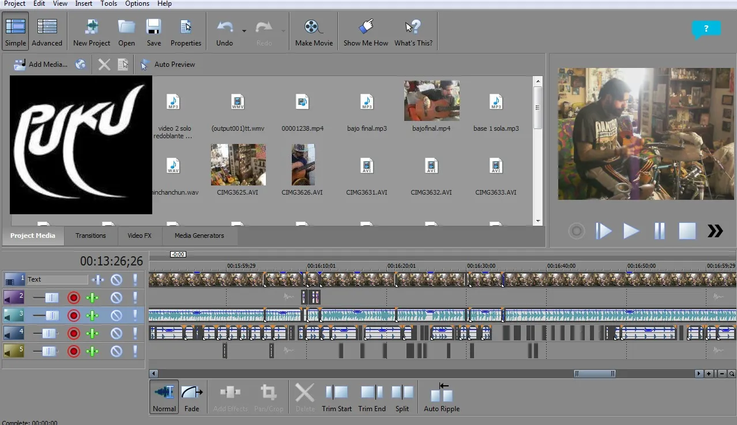The width and height of the screenshot is (737, 425).
Task: Click Add Media in media toolbar
Action: [x=40, y=64]
